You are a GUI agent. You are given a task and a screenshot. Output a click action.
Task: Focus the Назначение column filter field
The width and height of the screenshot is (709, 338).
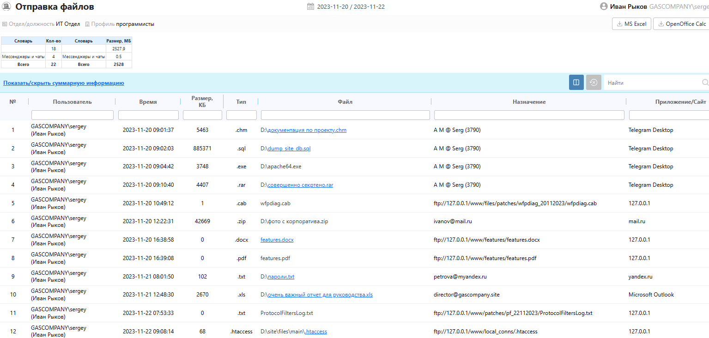click(529, 115)
